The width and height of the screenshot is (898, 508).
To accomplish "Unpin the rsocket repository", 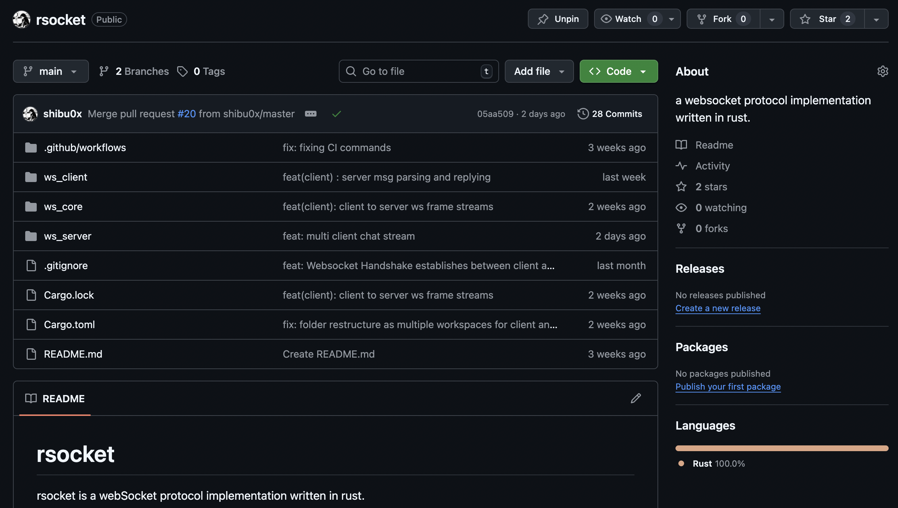I will coord(558,19).
